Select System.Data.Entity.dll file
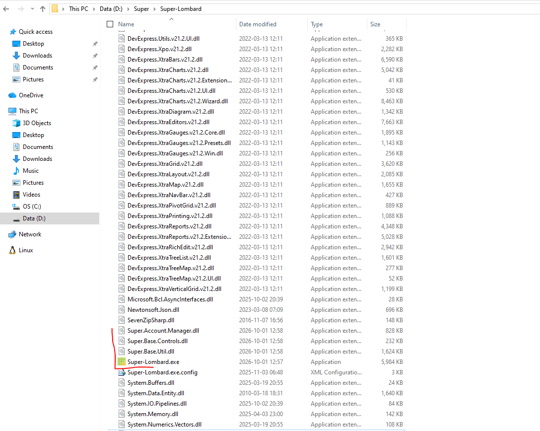 (156, 393)
